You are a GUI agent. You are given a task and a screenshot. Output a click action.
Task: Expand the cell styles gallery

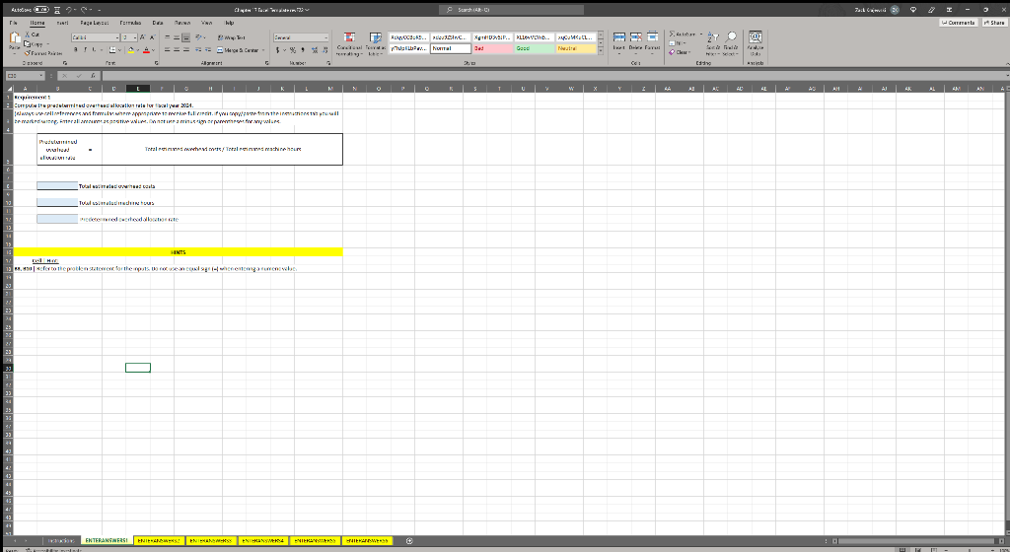pyautogui.click(x=601, y=52)
